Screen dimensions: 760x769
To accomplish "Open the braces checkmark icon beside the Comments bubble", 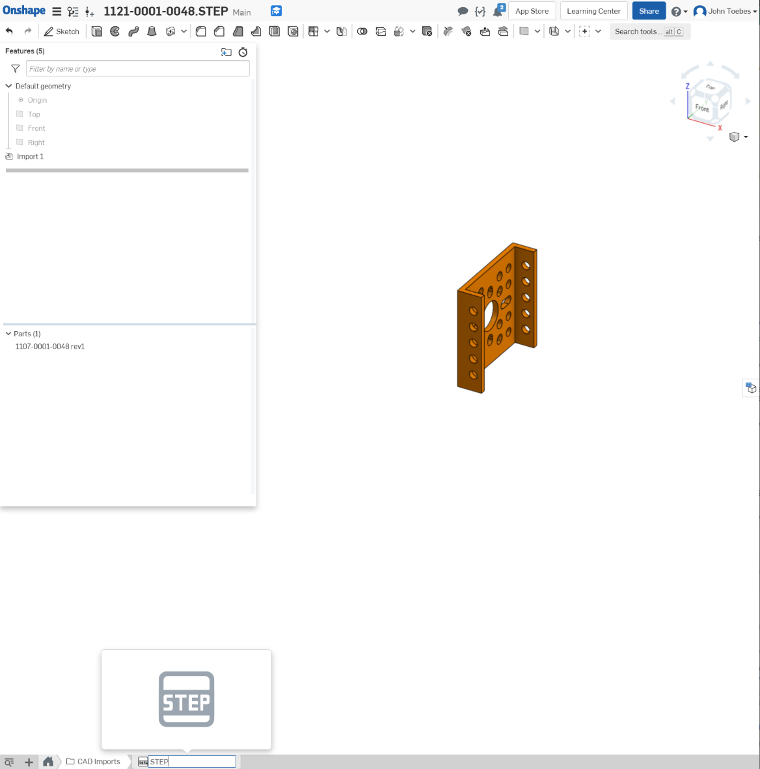I will point(480,11).
